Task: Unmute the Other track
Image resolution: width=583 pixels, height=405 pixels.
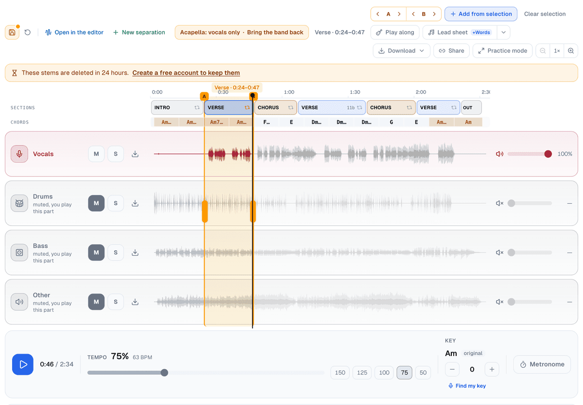Action: click(x=96, y=302)
